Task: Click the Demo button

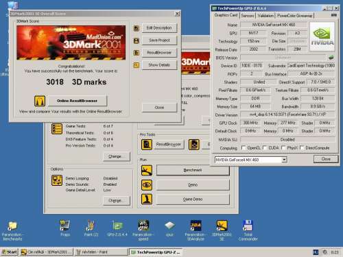Action: (193, 185)
